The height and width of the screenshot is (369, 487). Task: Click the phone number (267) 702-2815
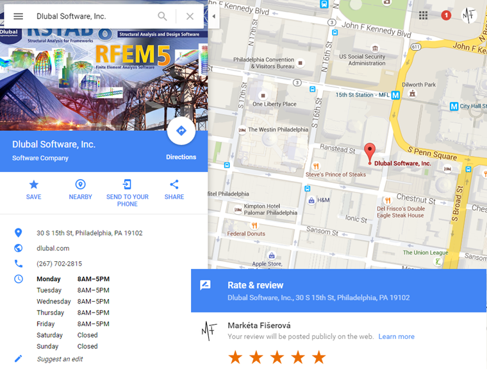[x=60, y=264]
